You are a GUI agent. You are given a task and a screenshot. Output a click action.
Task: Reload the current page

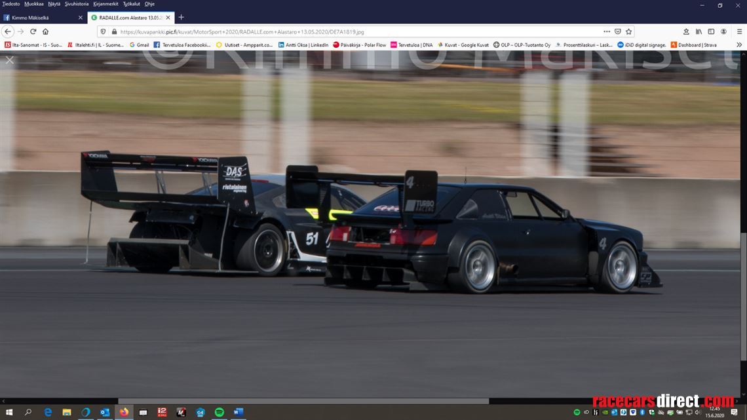33,31
